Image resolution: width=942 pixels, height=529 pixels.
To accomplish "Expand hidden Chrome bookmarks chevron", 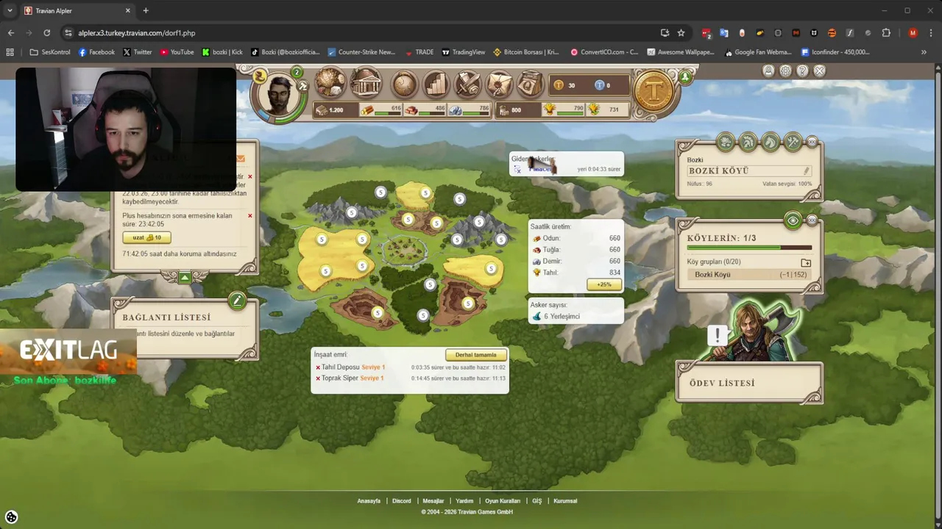I will tap(924, 52).
